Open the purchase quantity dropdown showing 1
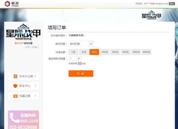 [75, 58]
